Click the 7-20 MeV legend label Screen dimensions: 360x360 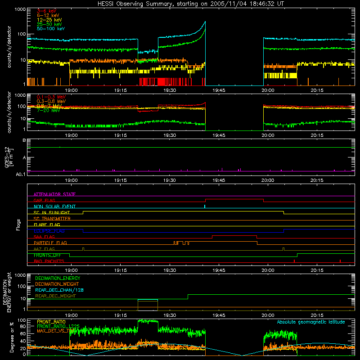pos(49,110)
